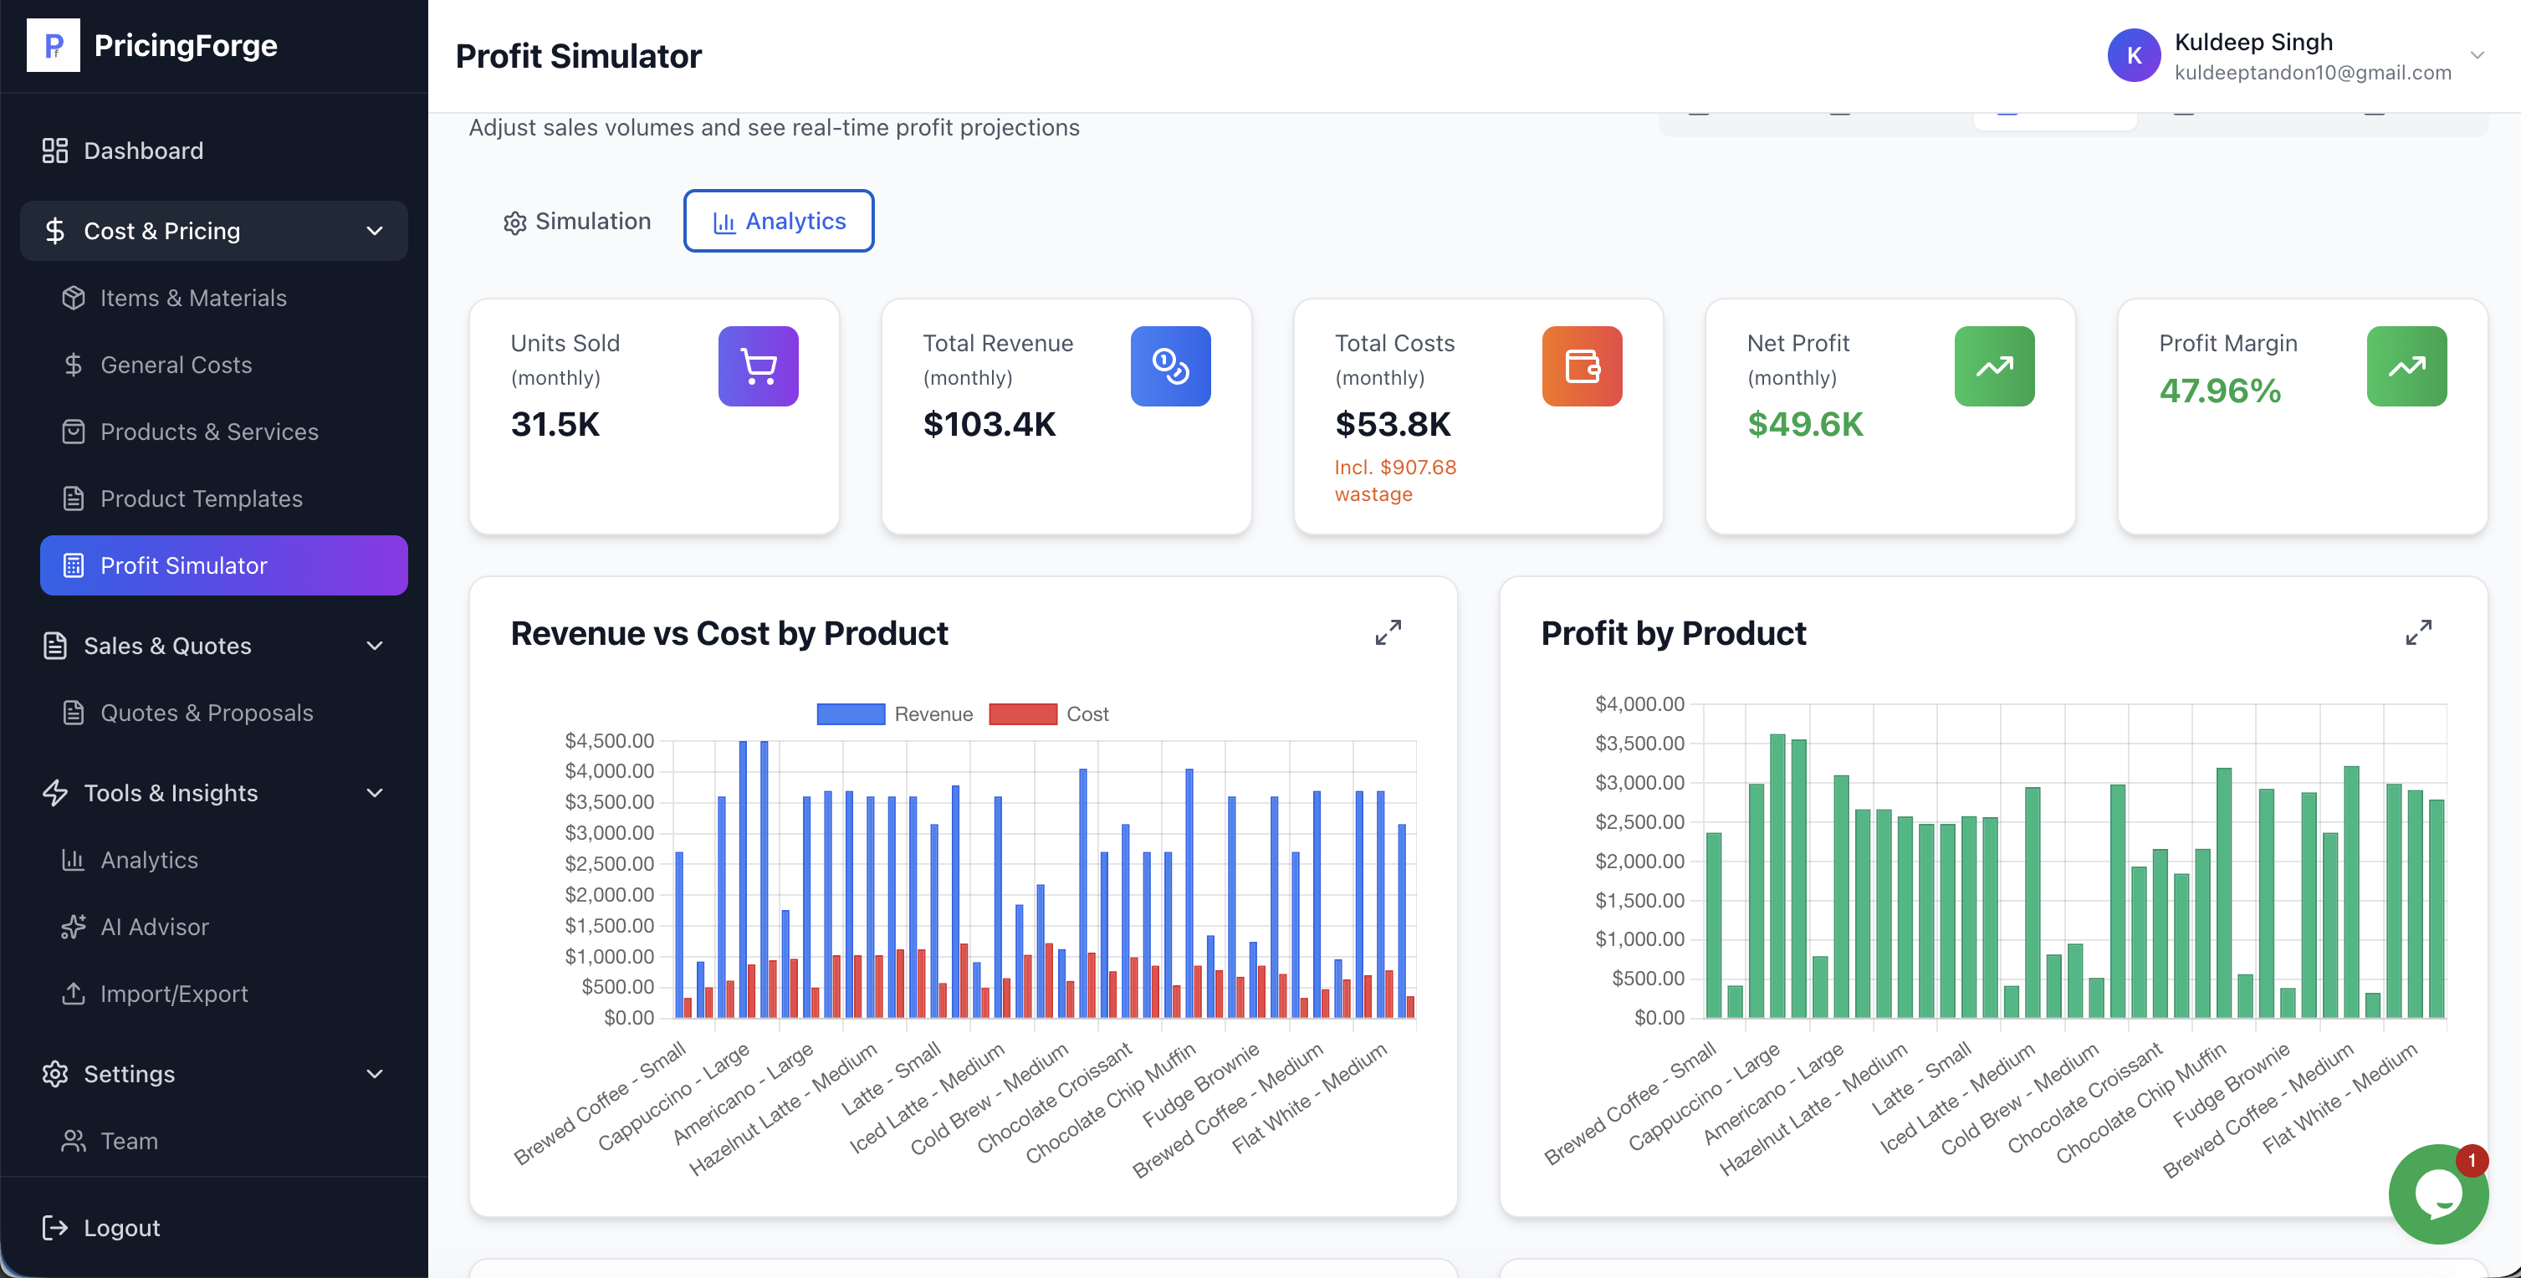Expand the Profit by Product chart icon
The image size is (2521, 1278).
2418,632
